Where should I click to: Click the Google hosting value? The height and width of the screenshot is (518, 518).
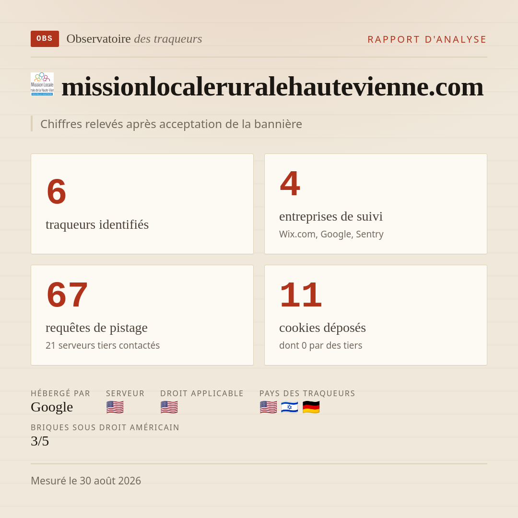coord(52,407)
